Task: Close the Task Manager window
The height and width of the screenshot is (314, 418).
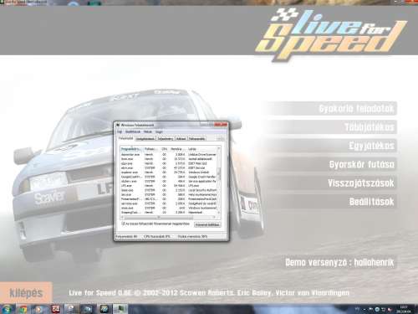Action: coord(222,125)
